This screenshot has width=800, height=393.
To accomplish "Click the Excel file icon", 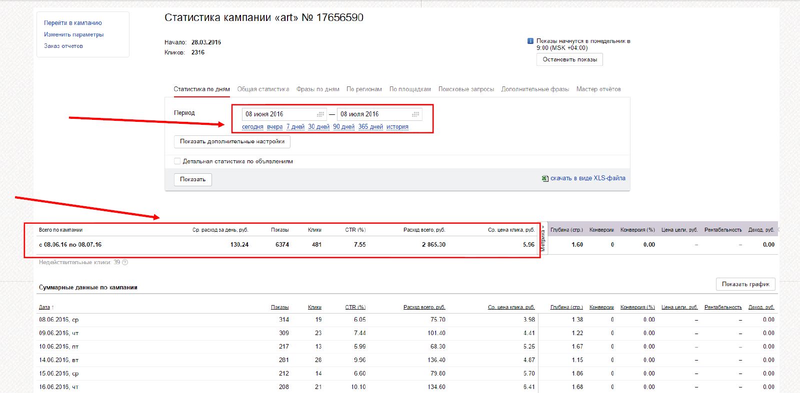I will pos(545,178).
